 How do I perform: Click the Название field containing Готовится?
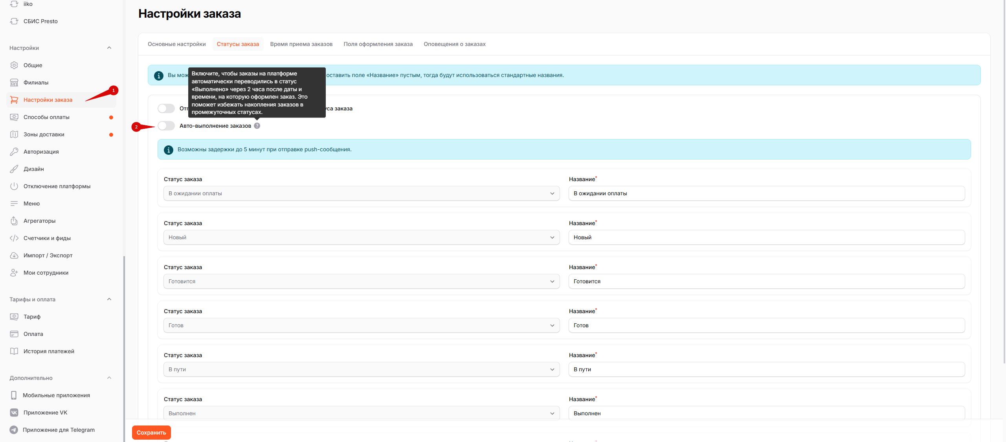(767, 281)
